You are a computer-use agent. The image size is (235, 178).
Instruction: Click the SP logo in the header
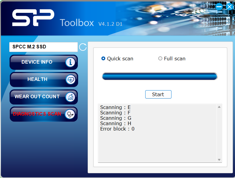(33, 18)
